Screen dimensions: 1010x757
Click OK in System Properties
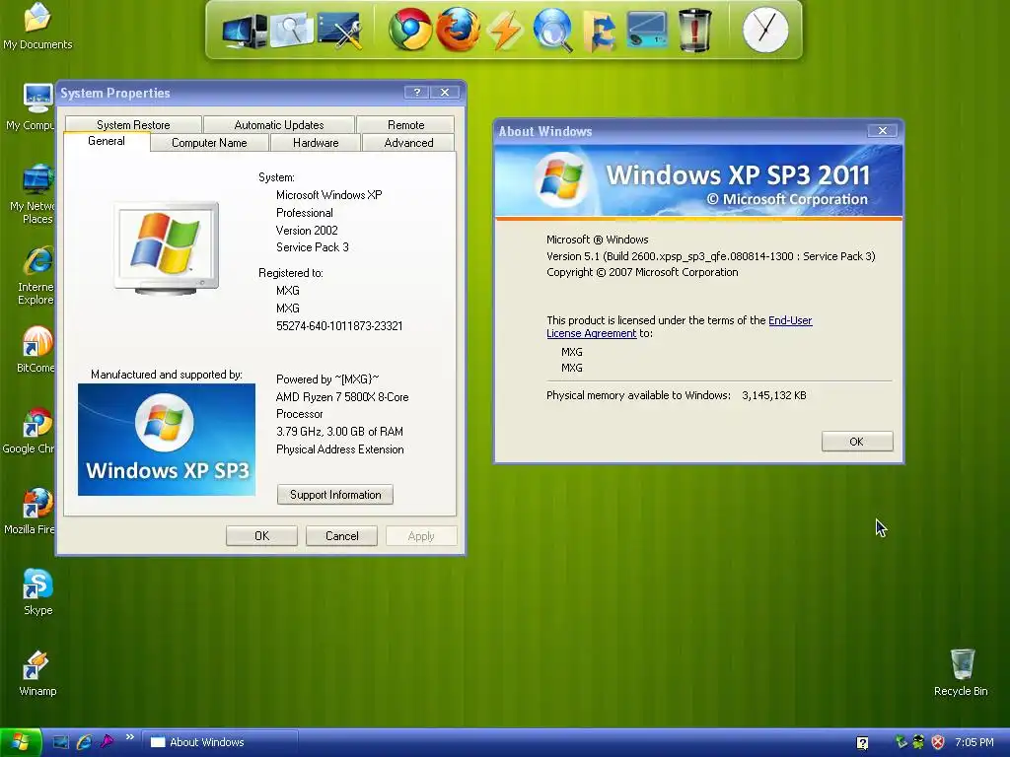(261, 535)
